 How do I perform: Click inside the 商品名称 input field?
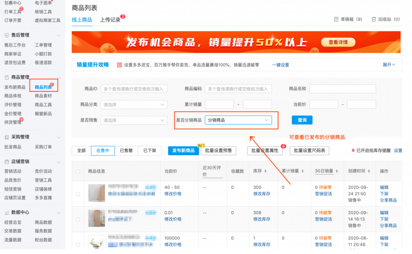tap(342, 89)
